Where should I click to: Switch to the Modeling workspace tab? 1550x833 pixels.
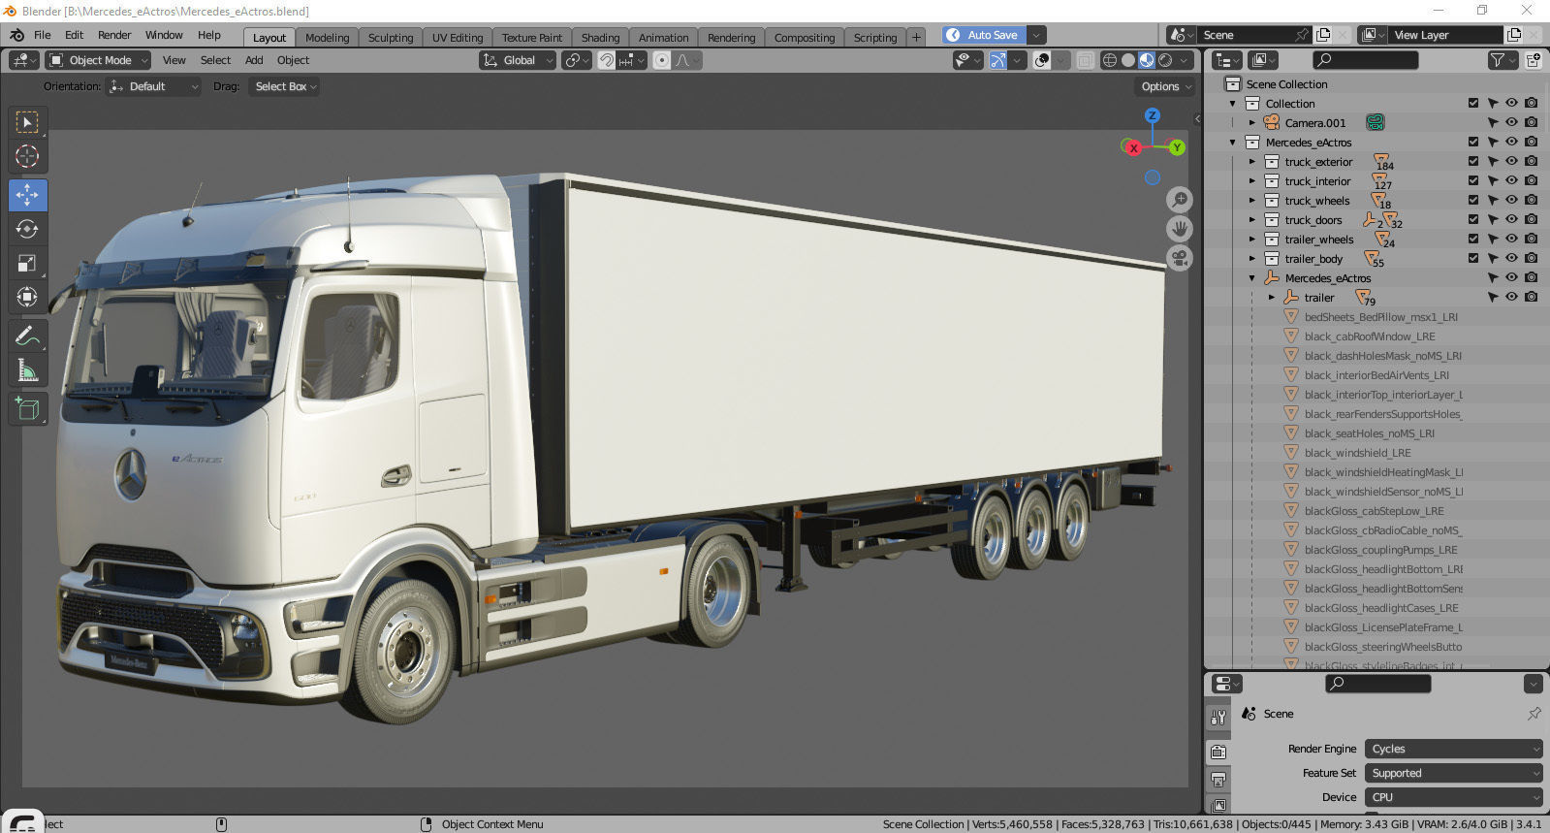(327, 38)
